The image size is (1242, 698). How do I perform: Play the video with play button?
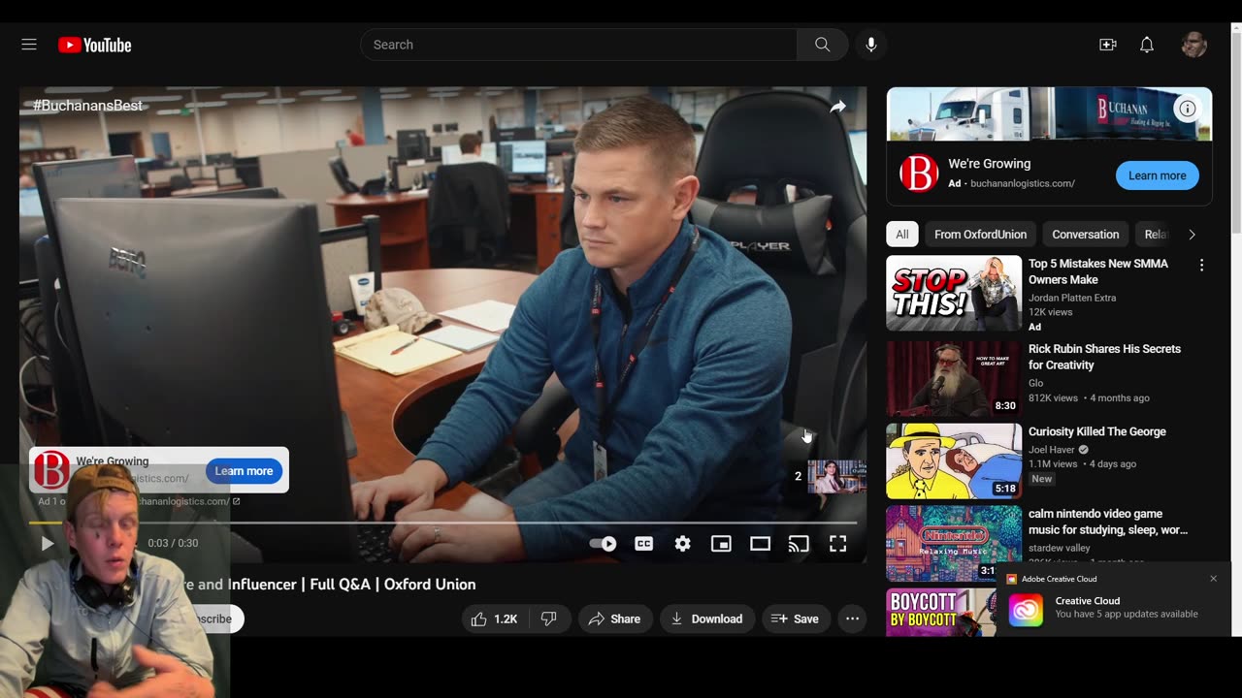pos(47,544)
